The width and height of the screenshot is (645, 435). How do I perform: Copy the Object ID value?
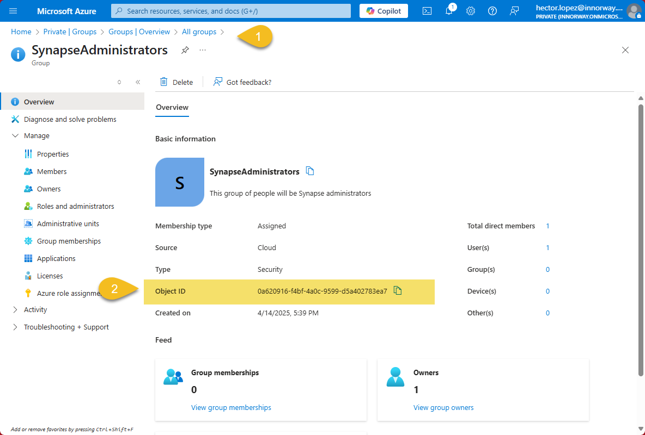click(x=398, y=290)
